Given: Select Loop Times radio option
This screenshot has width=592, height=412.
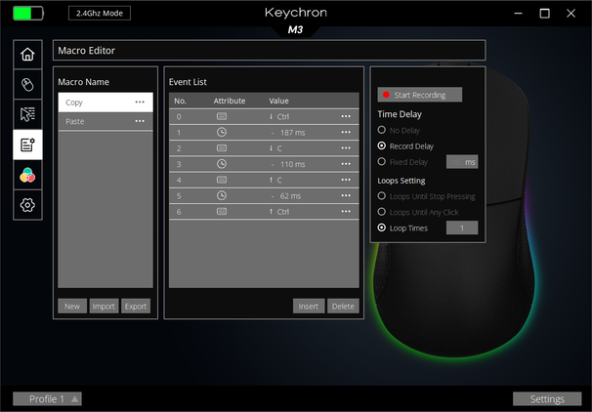Looking at the screenshot, I should pos(382,227).
